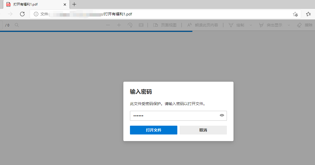Screen dimensions: 315x165
Task: Open the PDF search magnifier icon
Action: pos(17,25)
